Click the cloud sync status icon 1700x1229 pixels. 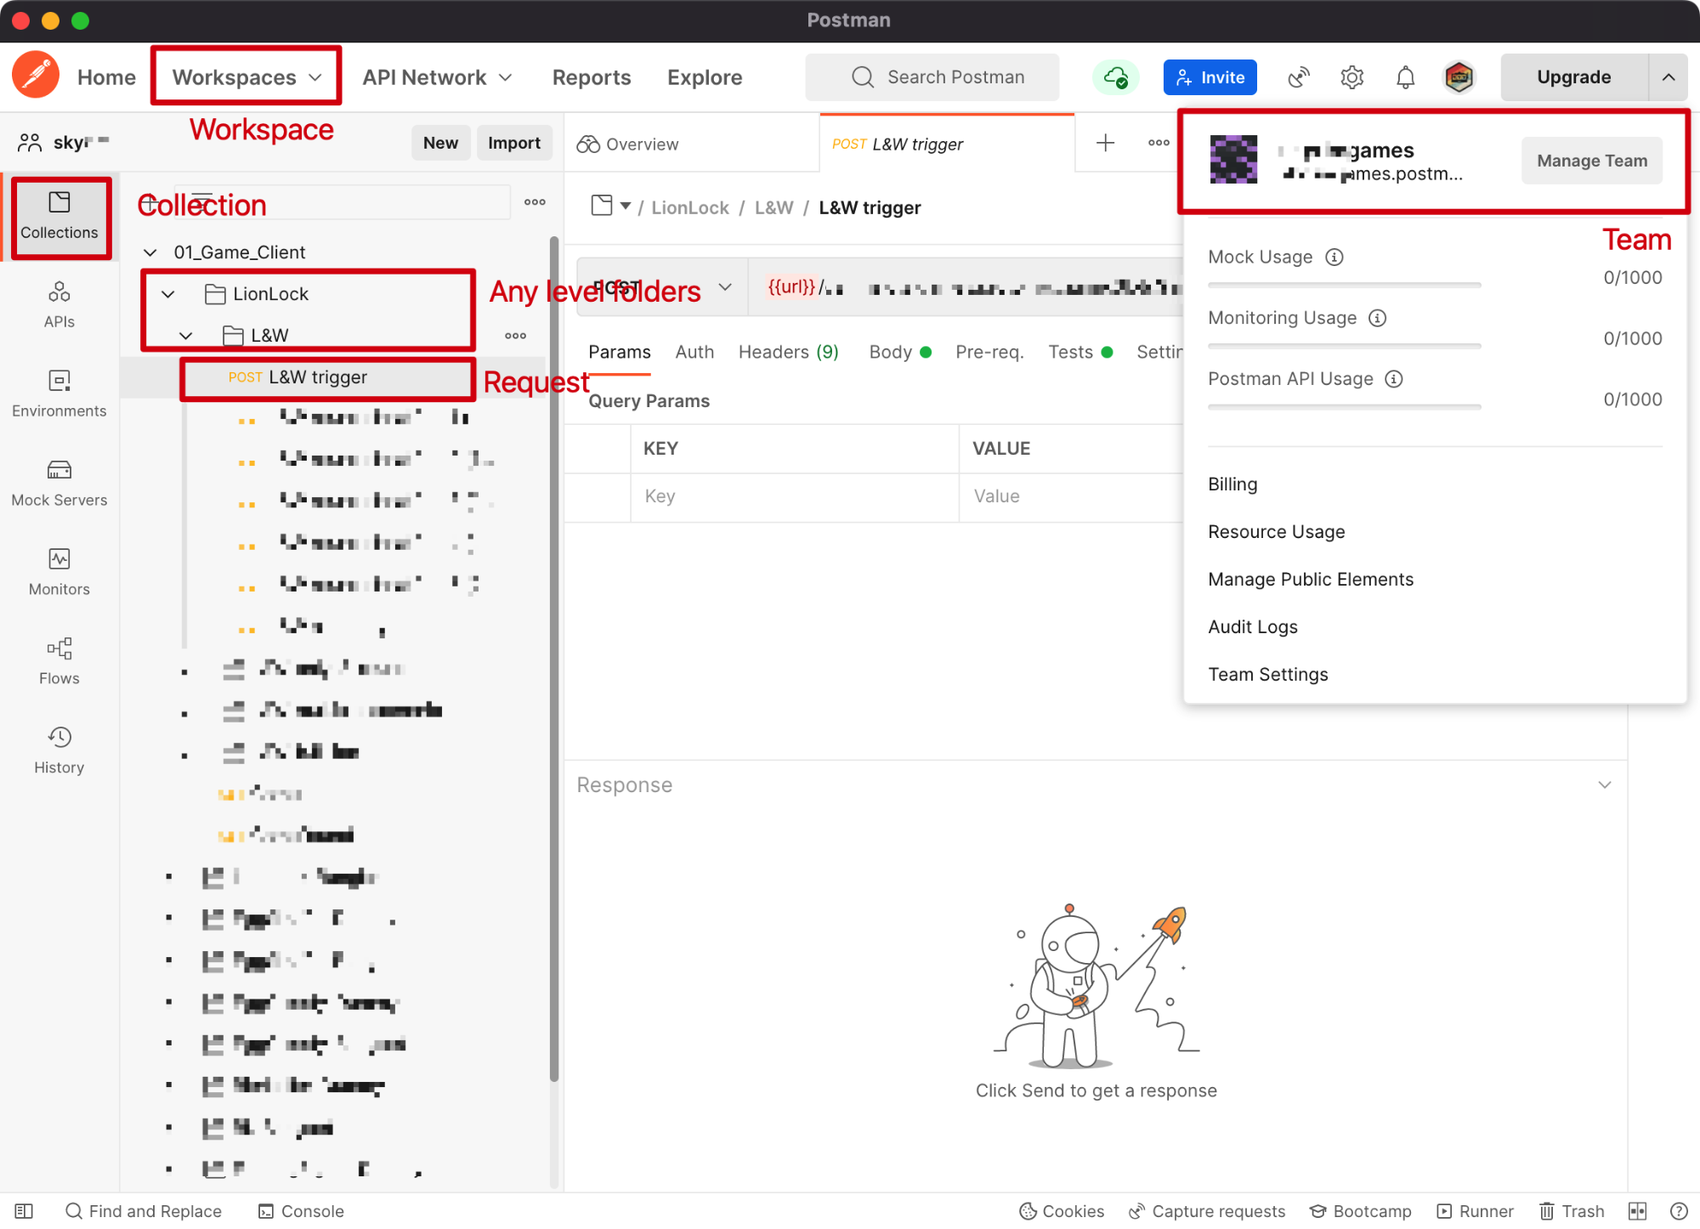point(1115,77)
